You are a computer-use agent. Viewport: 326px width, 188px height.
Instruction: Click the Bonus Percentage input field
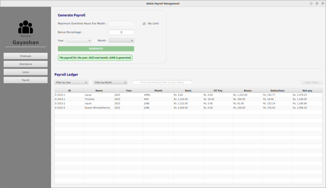point(121,32)
